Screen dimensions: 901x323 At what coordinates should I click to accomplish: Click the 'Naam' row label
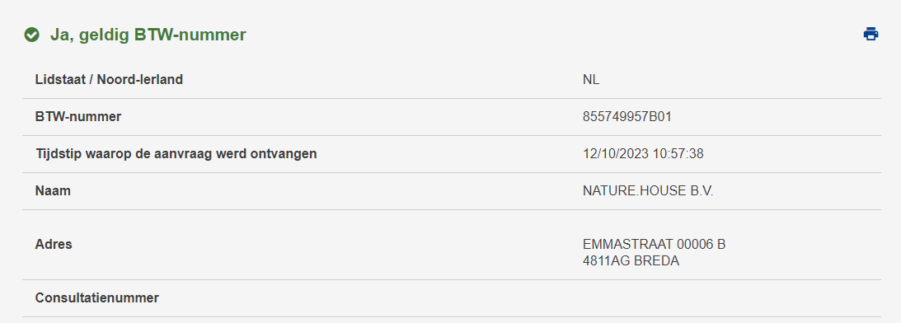(x=53, y=191)
